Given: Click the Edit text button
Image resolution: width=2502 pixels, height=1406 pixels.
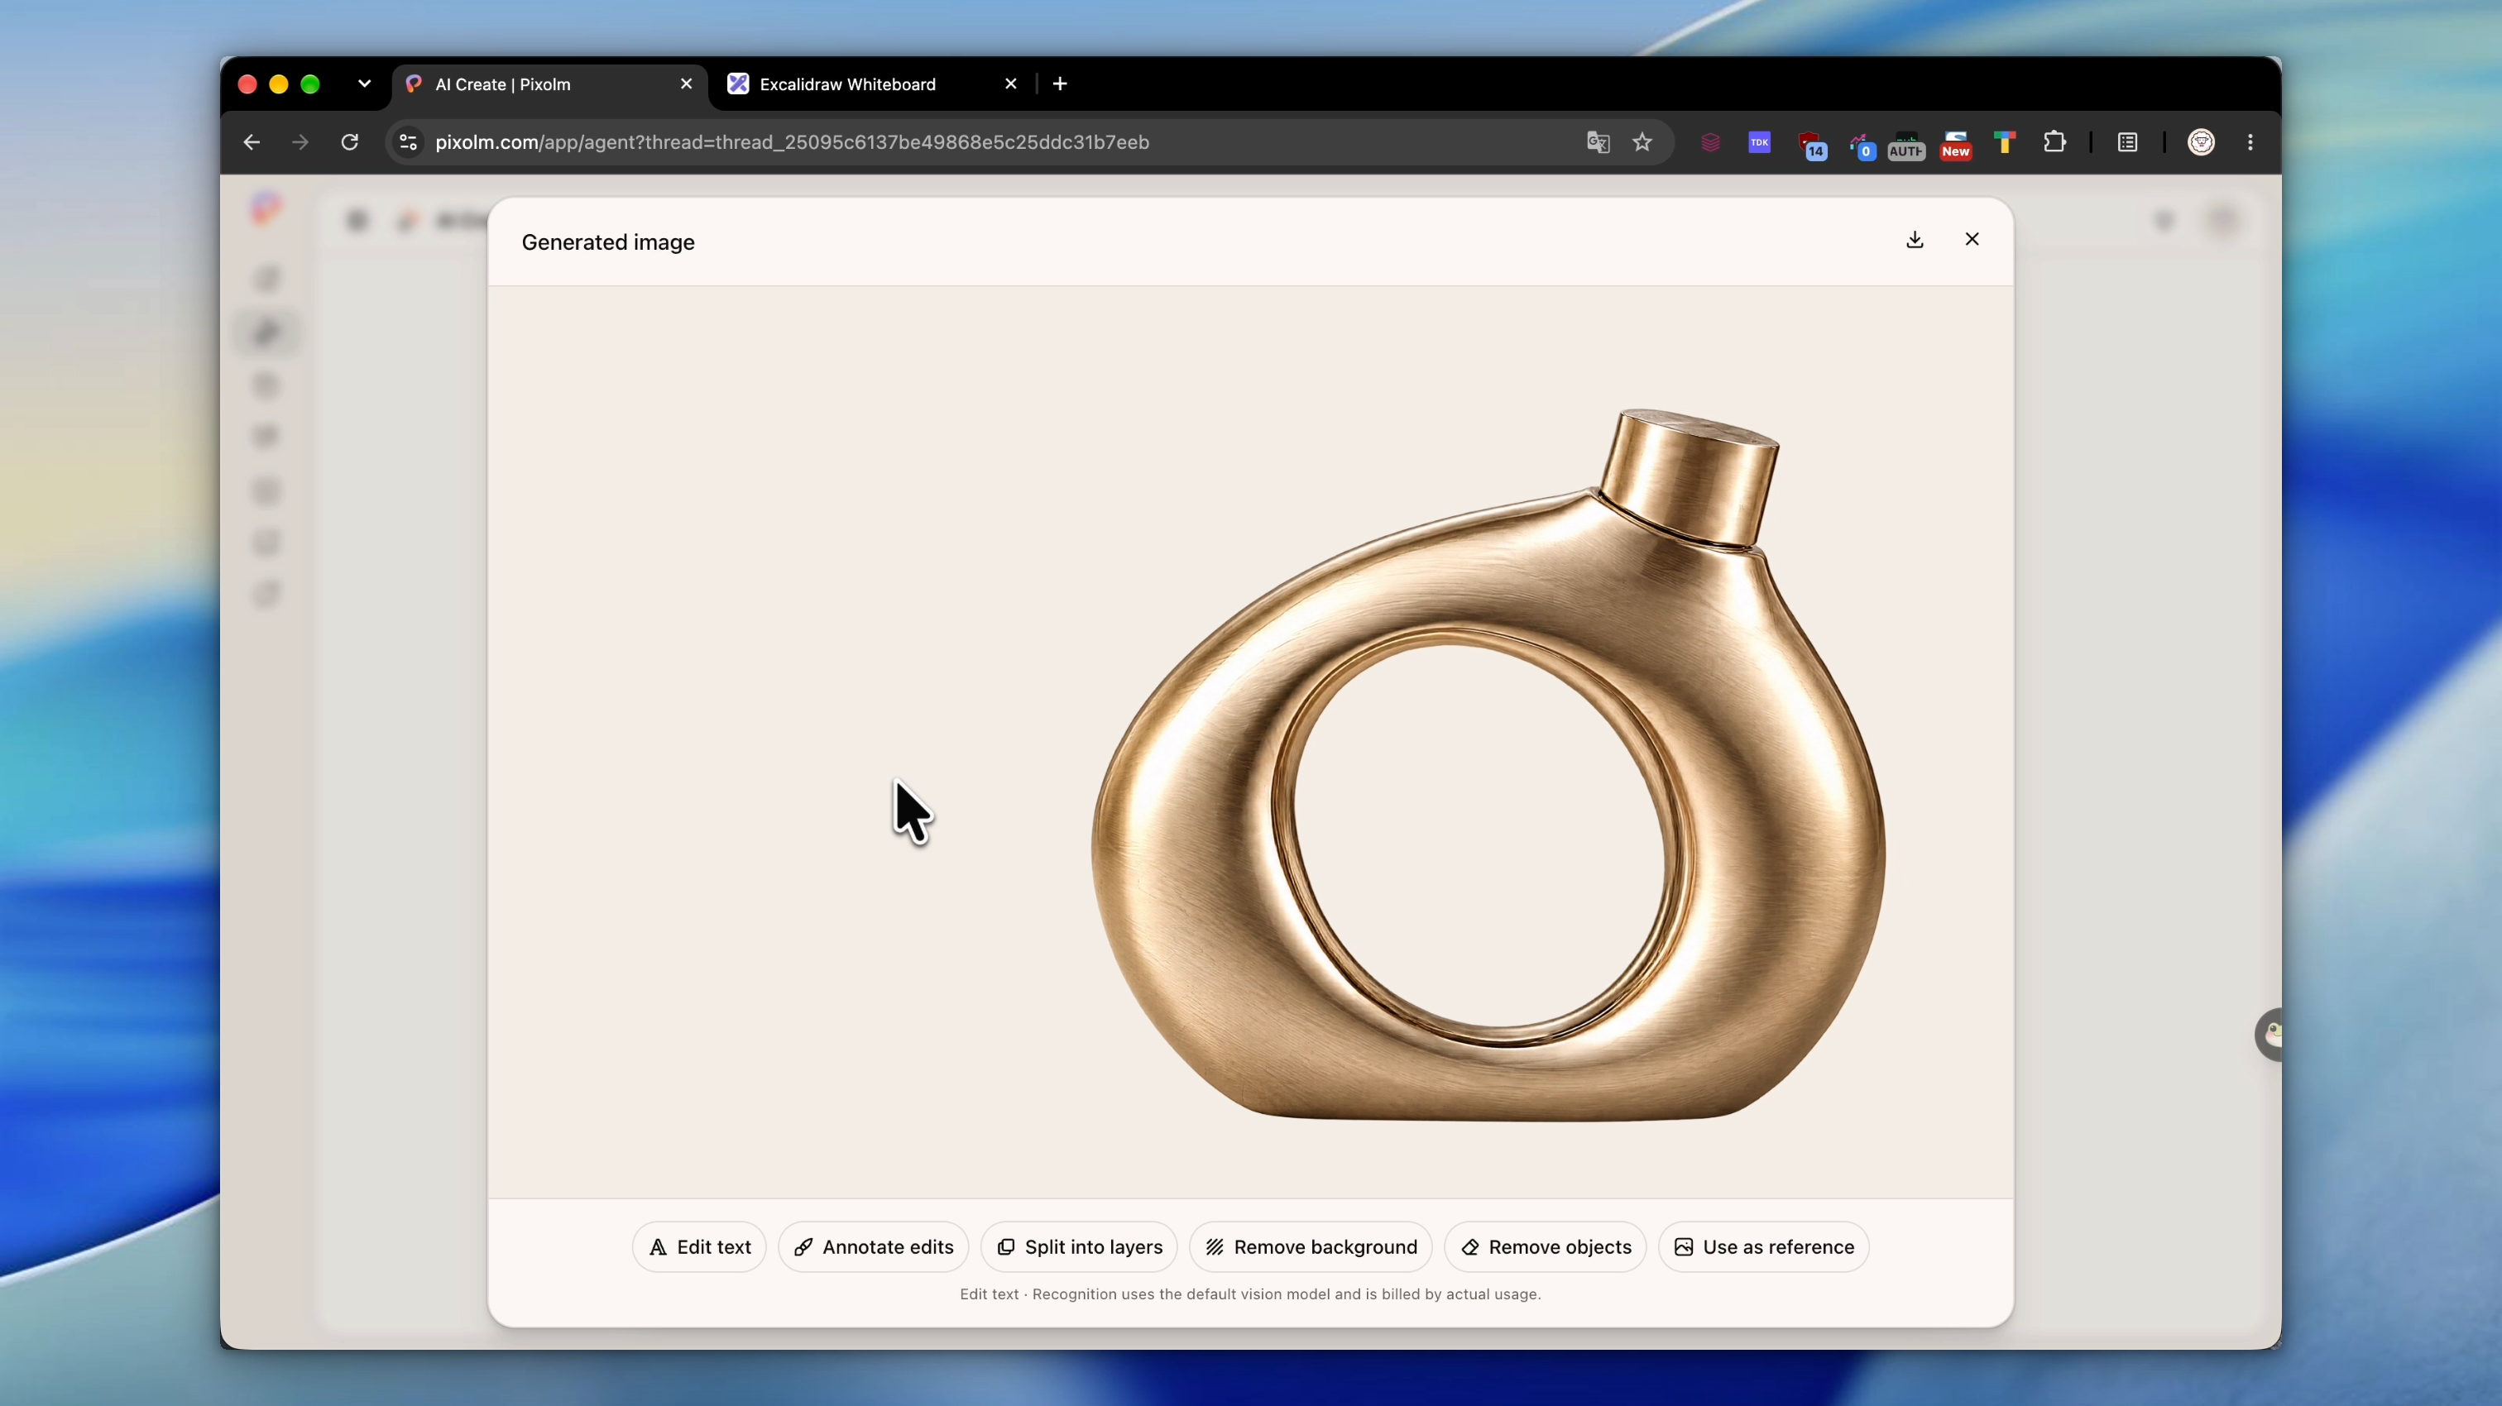Looking at the screenshot, I should click(x=699, y=1246).
